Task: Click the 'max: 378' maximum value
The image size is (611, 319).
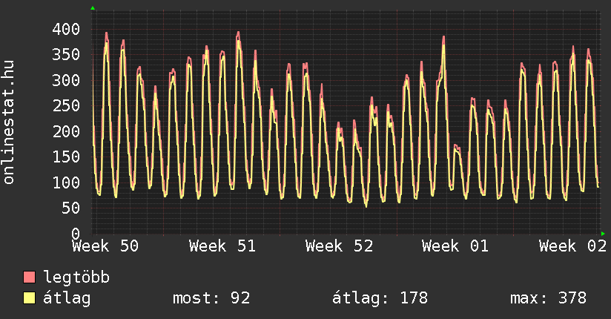Action: 548,298
